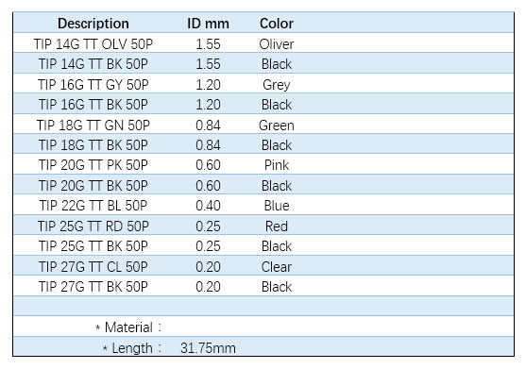Screen dimensions: 526x369
Task: Select the TIP 16G TT GY 50P cell
Action: pos(93,84)
